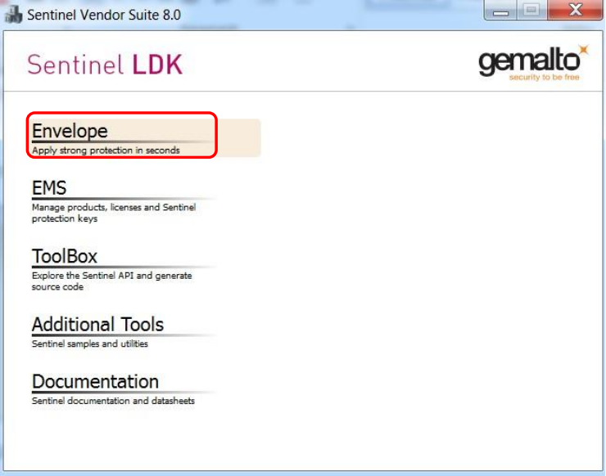Click 'Apply strong protection in seconds' description
Image resolution: width=606 pixels, height=476 pixels.
click(106, 150)
